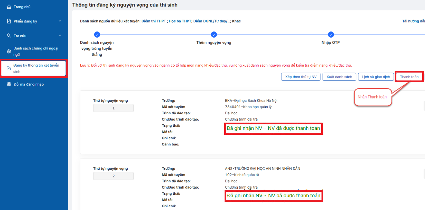Click the gear icon beside Danh sách chứng chỉ ngoại ngữ
Viewport: 425px width, 210px height.
click(9, 51)
